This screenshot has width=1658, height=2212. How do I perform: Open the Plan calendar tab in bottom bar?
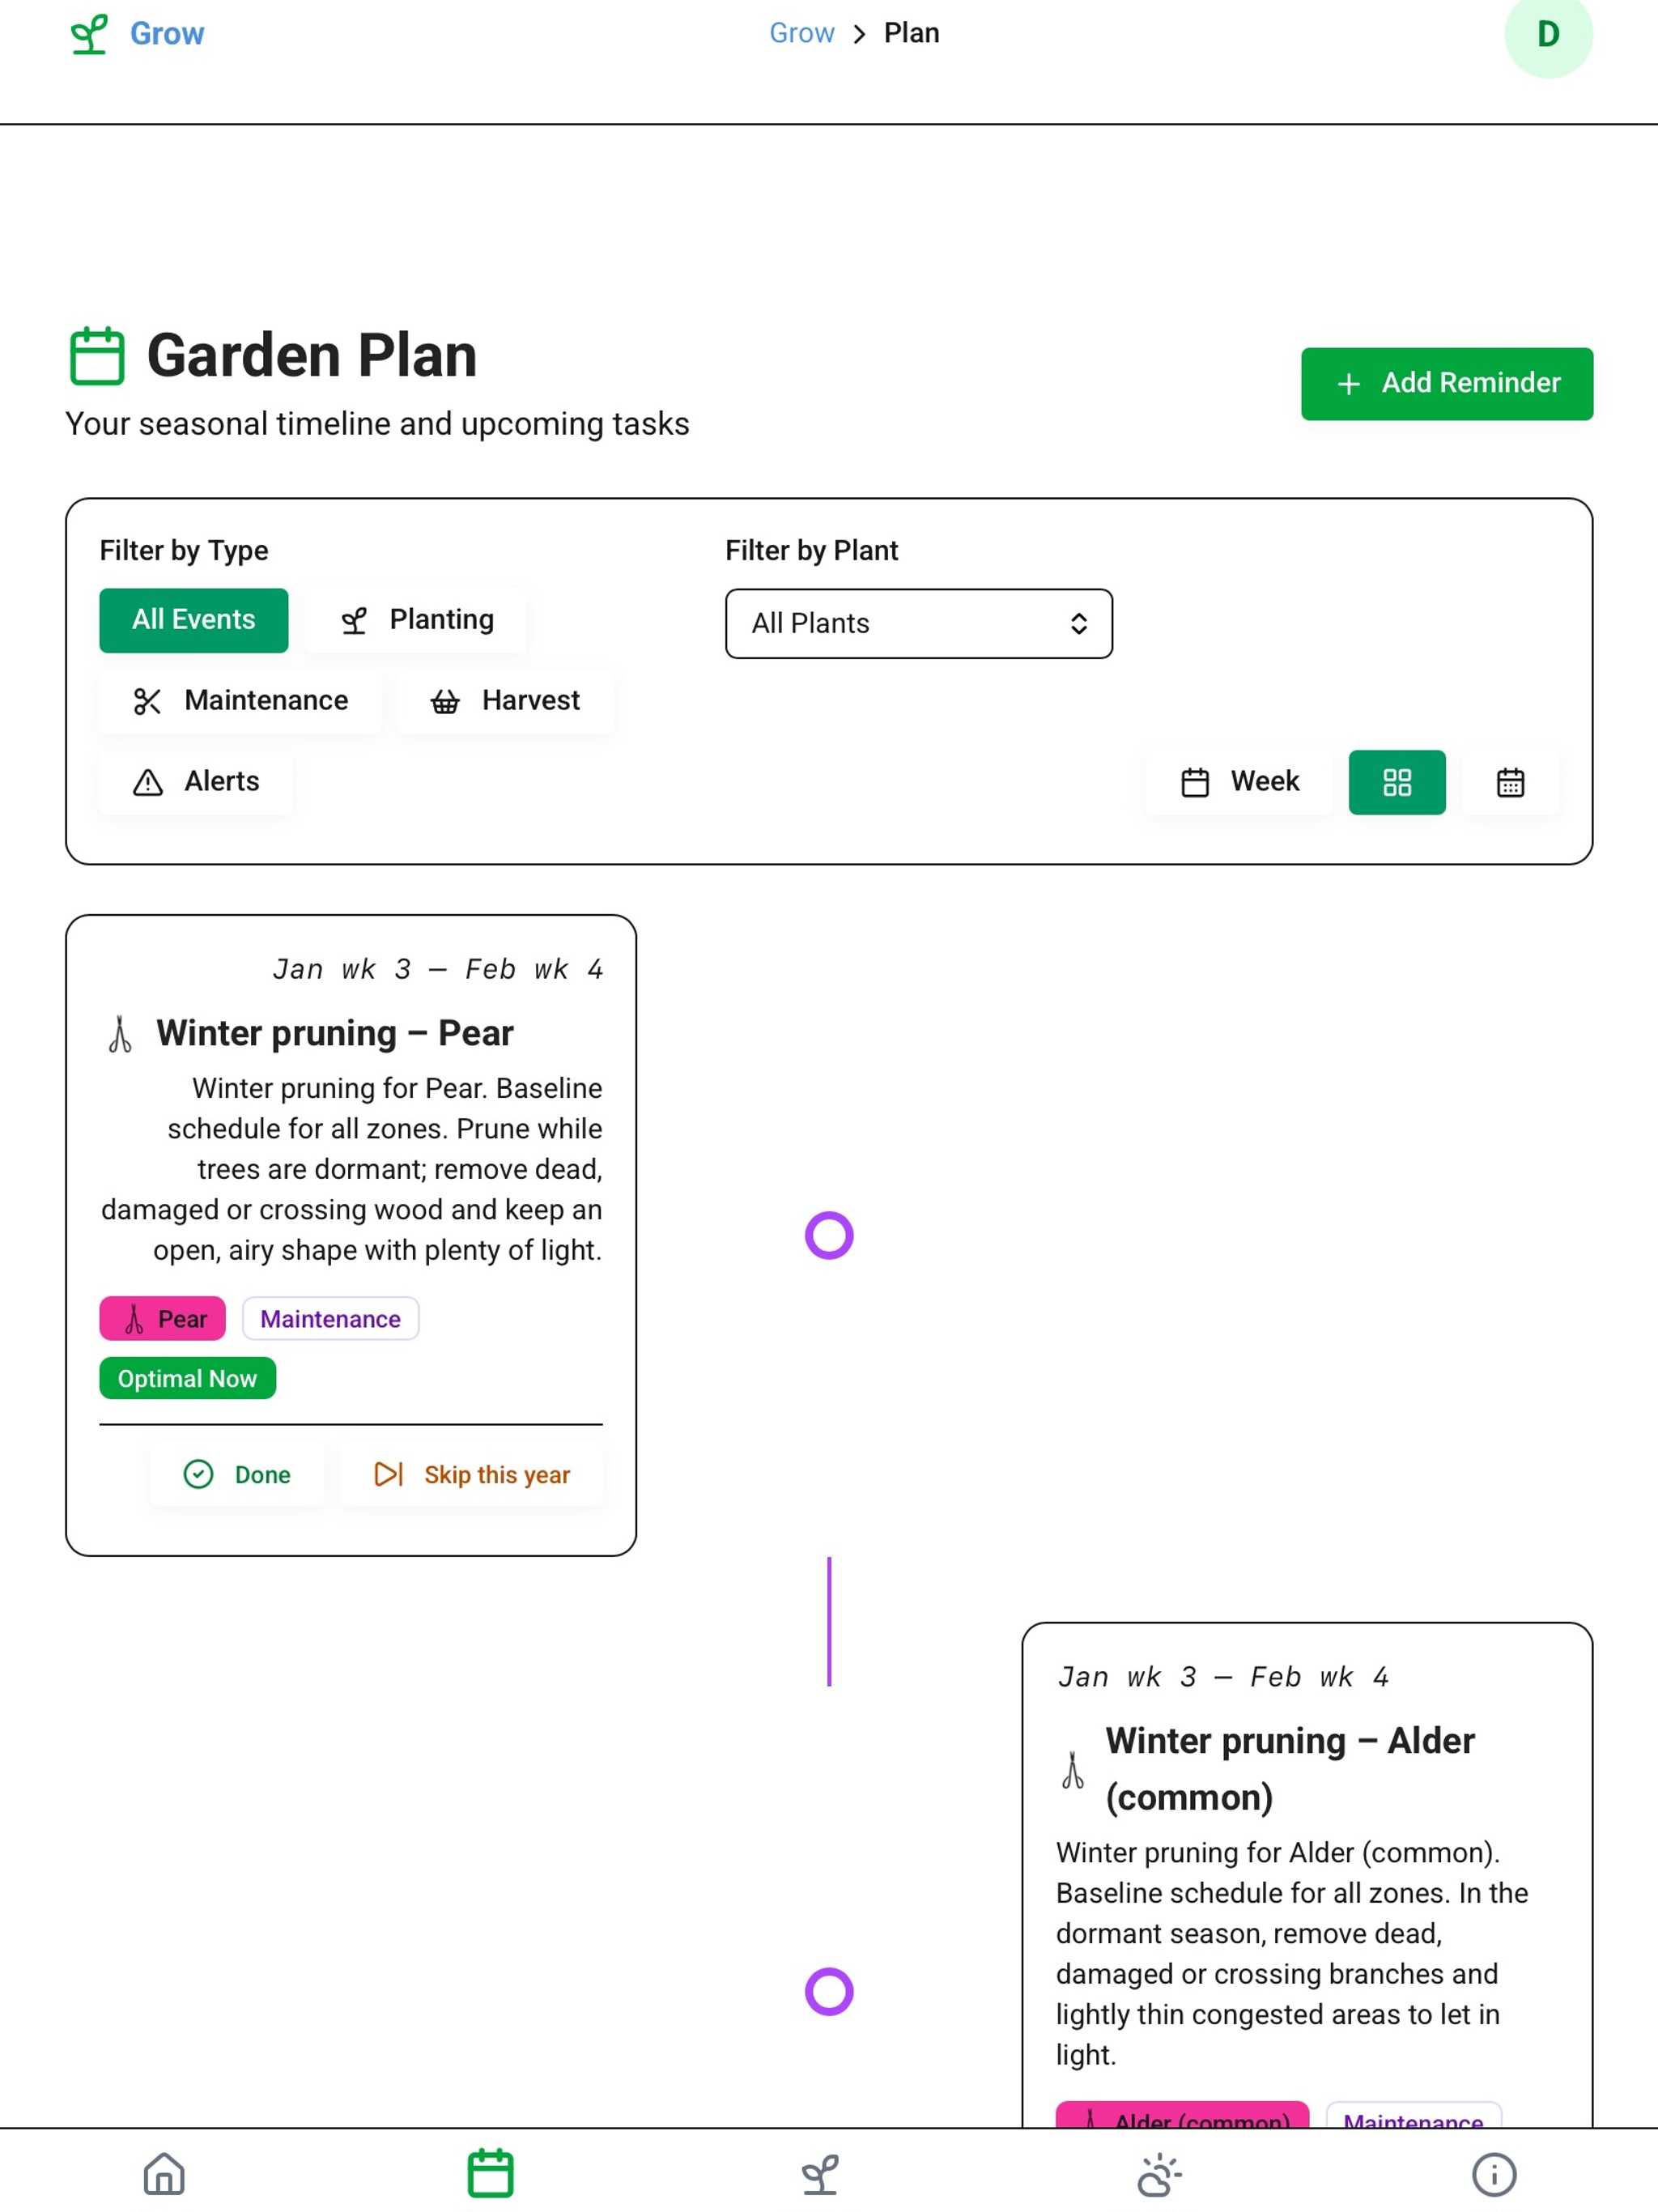(x=490, y=2173)
